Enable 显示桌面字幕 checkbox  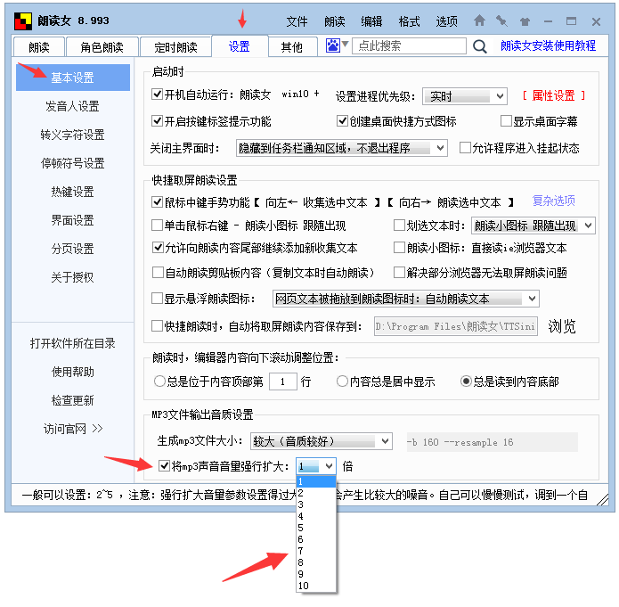[x=506, y=120]
